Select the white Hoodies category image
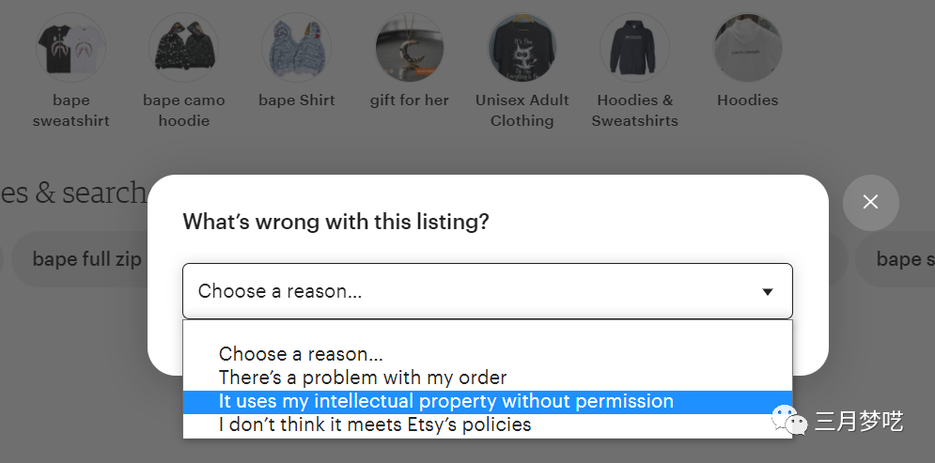The width and height of the screenshot is (935, 463). click(x=747, y=47)
